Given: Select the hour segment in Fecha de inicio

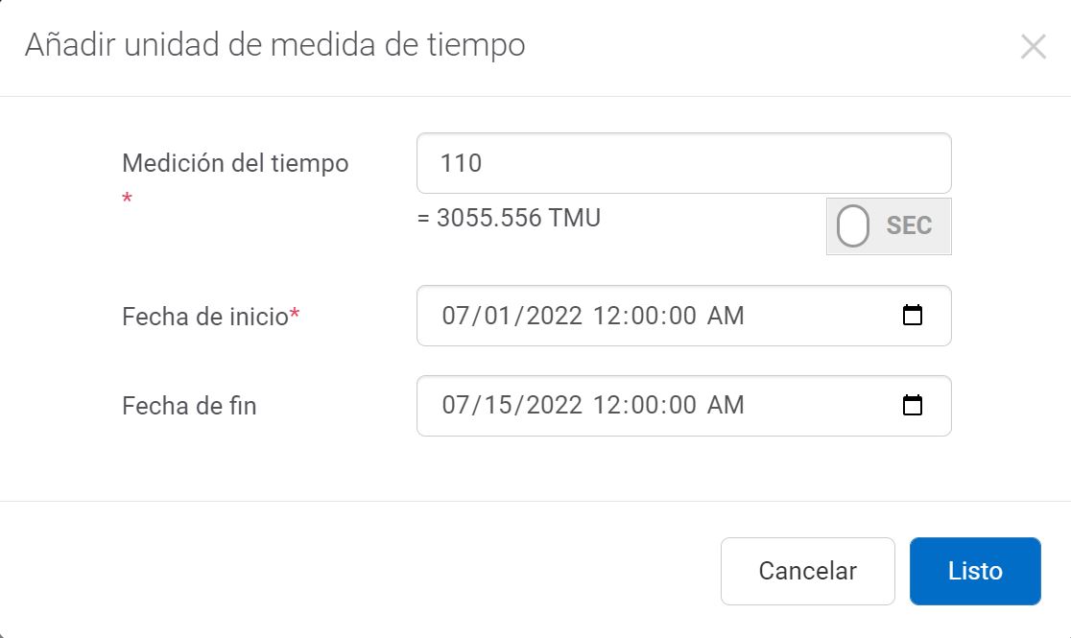Looking at the screenshot, I should (607, 316).
